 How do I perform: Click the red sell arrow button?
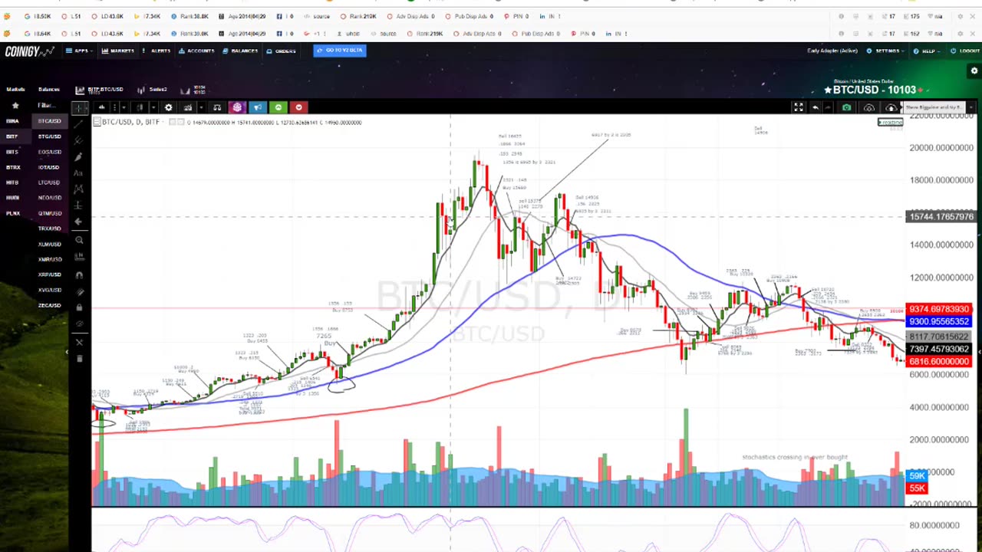[298, 107]
